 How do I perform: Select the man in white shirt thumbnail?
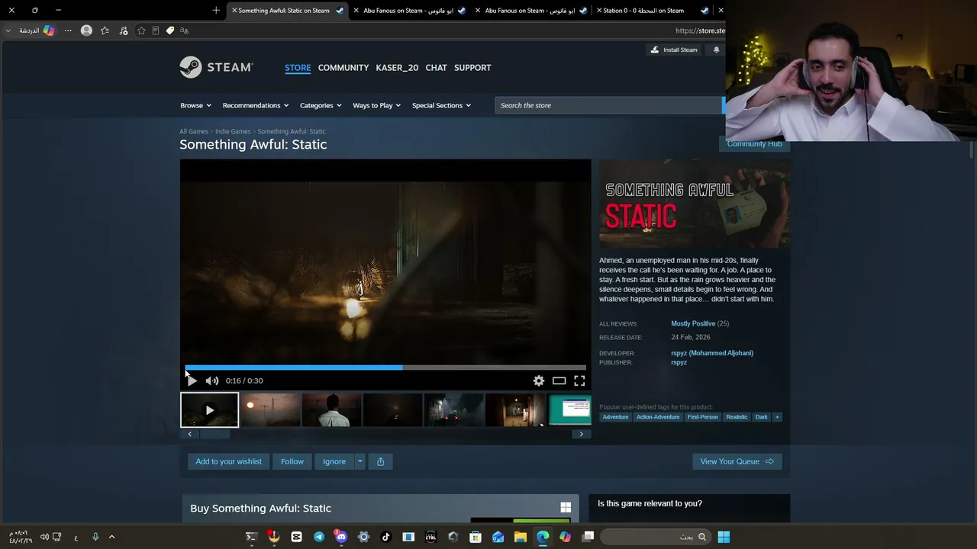[x=332, y=410]
